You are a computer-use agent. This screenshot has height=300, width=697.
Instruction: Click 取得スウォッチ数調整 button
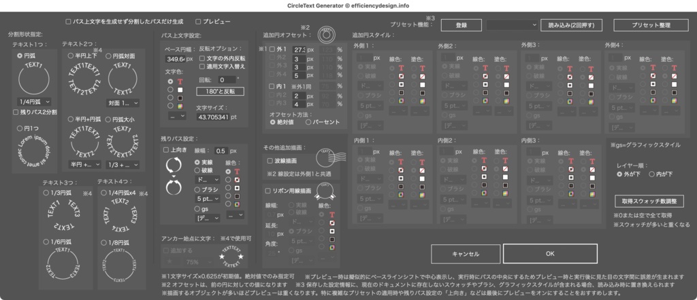pyautogui.click(x=649, y=201)
